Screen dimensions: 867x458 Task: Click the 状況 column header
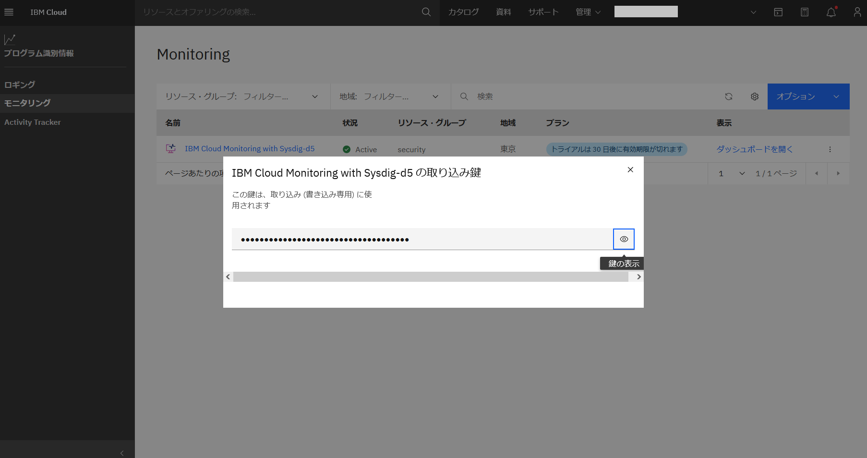(x=350, y=123)
